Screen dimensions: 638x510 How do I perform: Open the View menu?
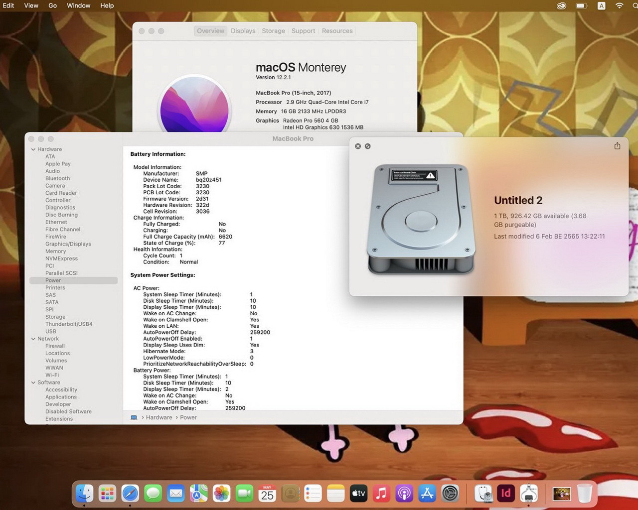(31, 5)
